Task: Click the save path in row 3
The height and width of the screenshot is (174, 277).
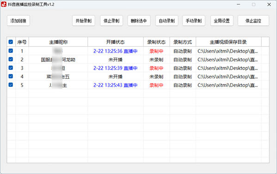Action: pos(228,68)
